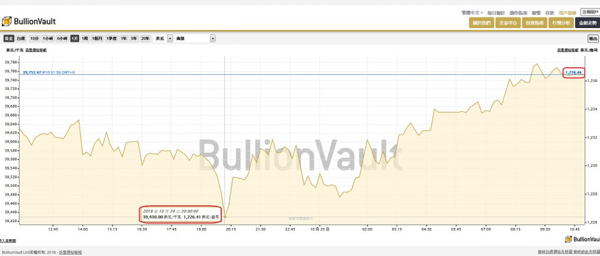
Task: Open the 投資指南 navigation tab
Action: coord(534,23)
